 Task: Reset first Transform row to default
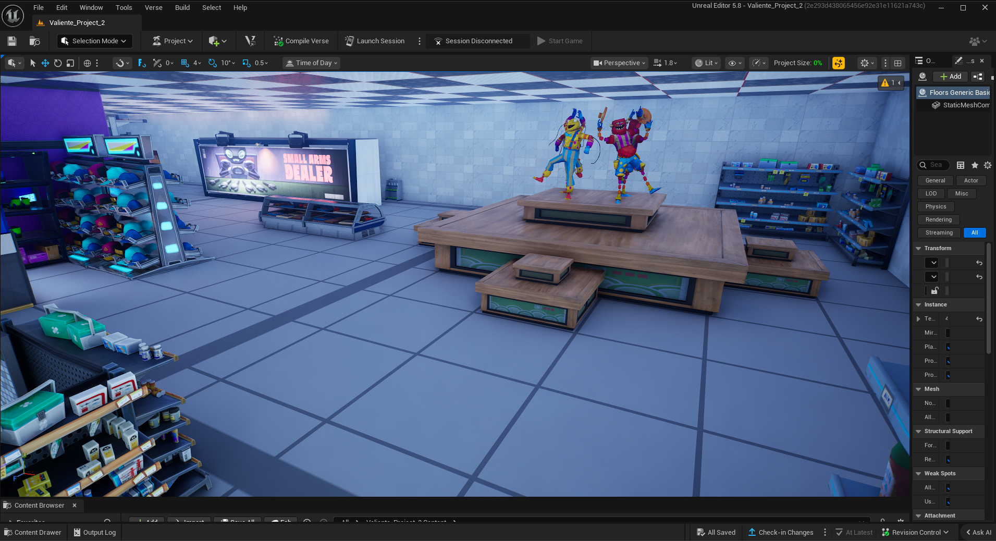click(x=979, y=263)
